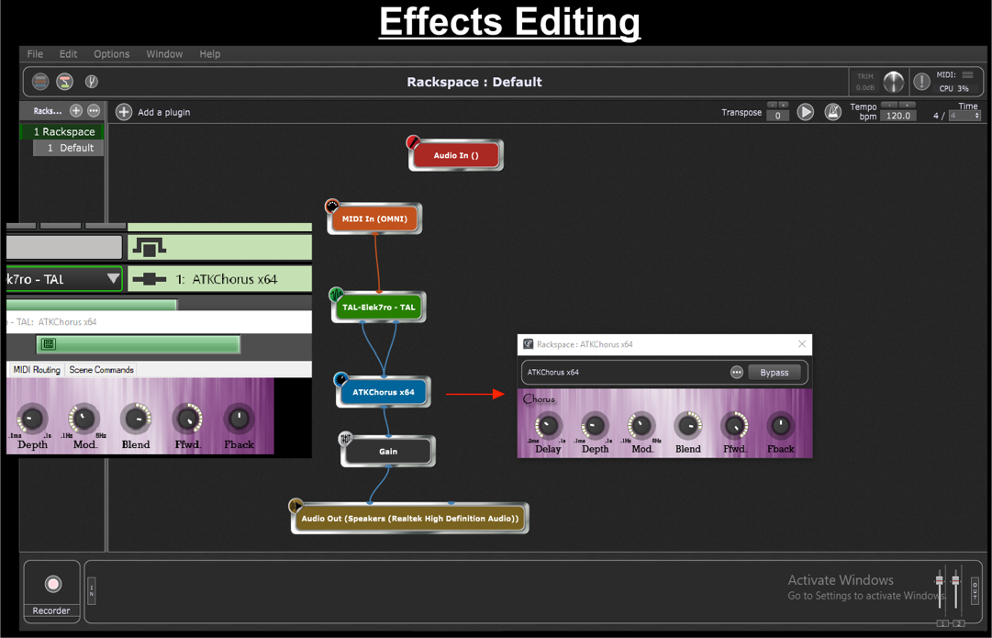
Task: Switch to the MIDI Routing tab
Action: point(37,370)
